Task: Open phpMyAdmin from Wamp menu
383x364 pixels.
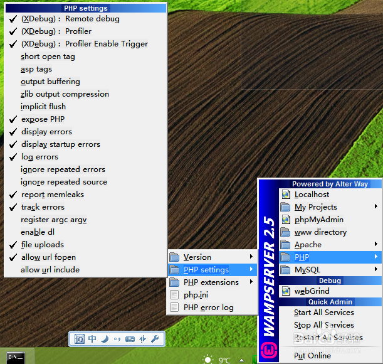Action: [x=330, y=220]
